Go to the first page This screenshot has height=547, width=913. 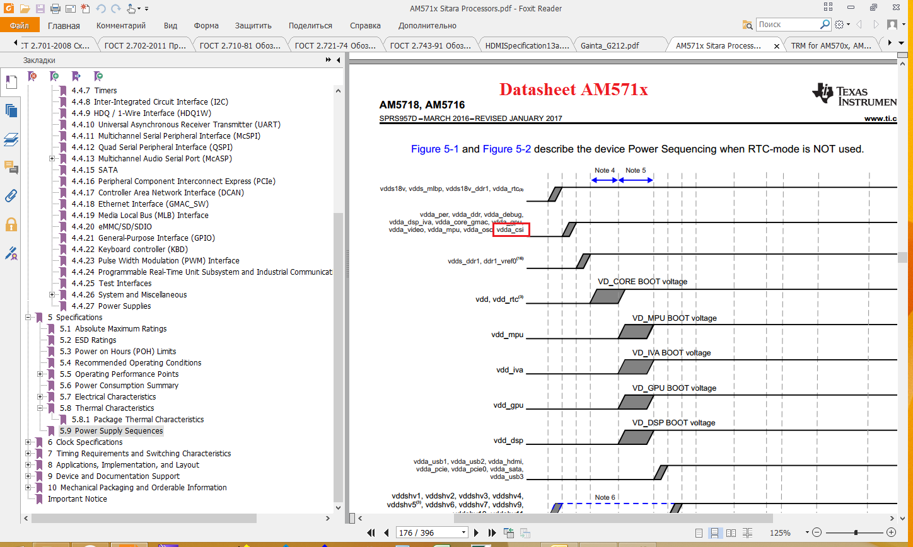371,533
